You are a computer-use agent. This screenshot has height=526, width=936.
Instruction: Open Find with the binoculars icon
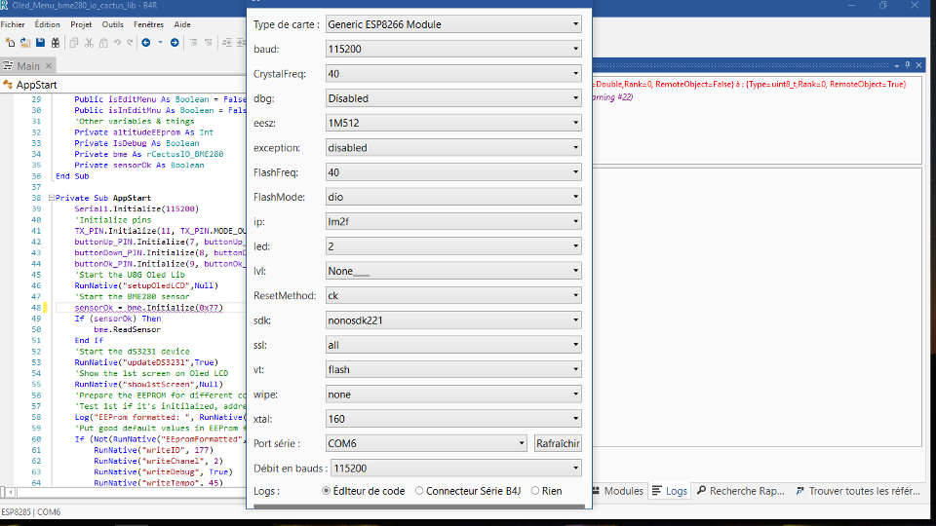pos(56,42)
